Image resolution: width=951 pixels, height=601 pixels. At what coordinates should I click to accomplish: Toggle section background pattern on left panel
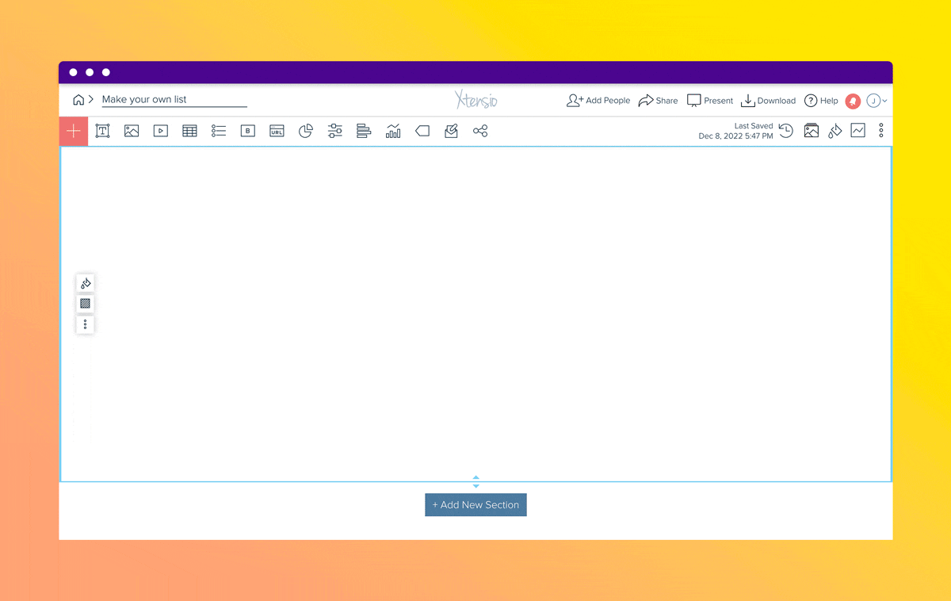tap(86, 304)
